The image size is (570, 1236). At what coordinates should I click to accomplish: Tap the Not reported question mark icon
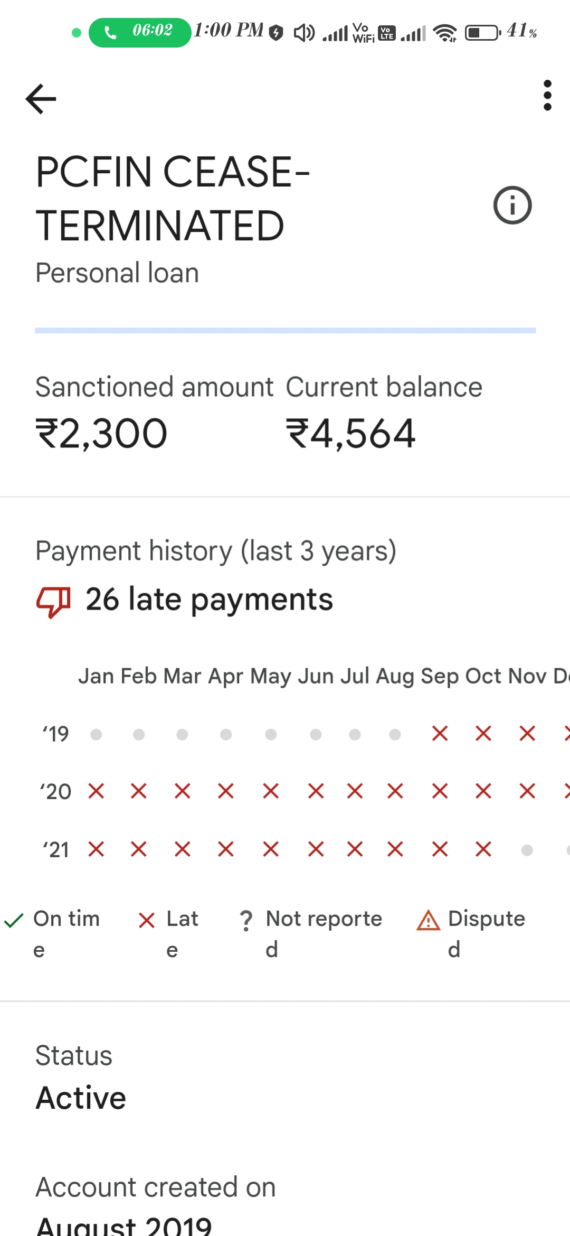point(246,921)
